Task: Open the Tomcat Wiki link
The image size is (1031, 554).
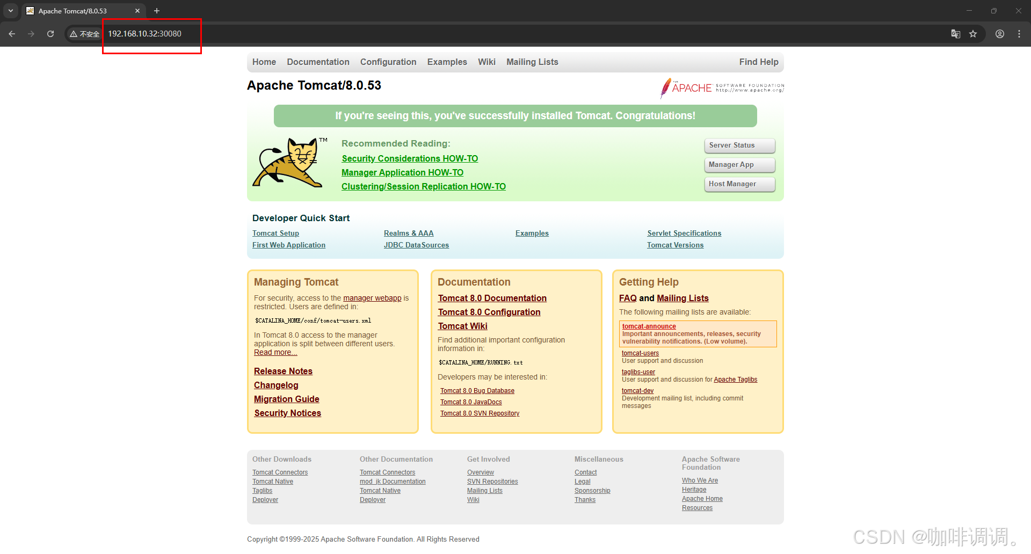Action: pos(462,326)
